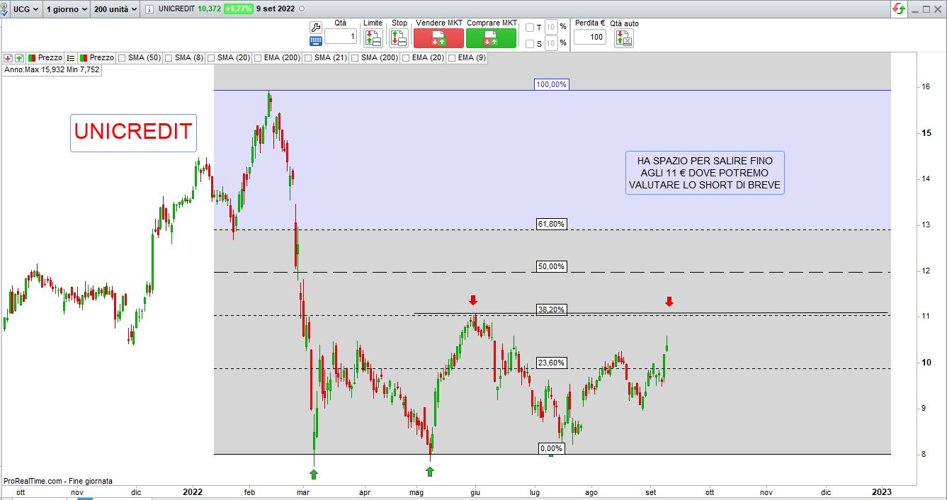The image size is (947, 500).
Task: Open the list icon before second Prezzo
Action: click(x=71, y=57)
